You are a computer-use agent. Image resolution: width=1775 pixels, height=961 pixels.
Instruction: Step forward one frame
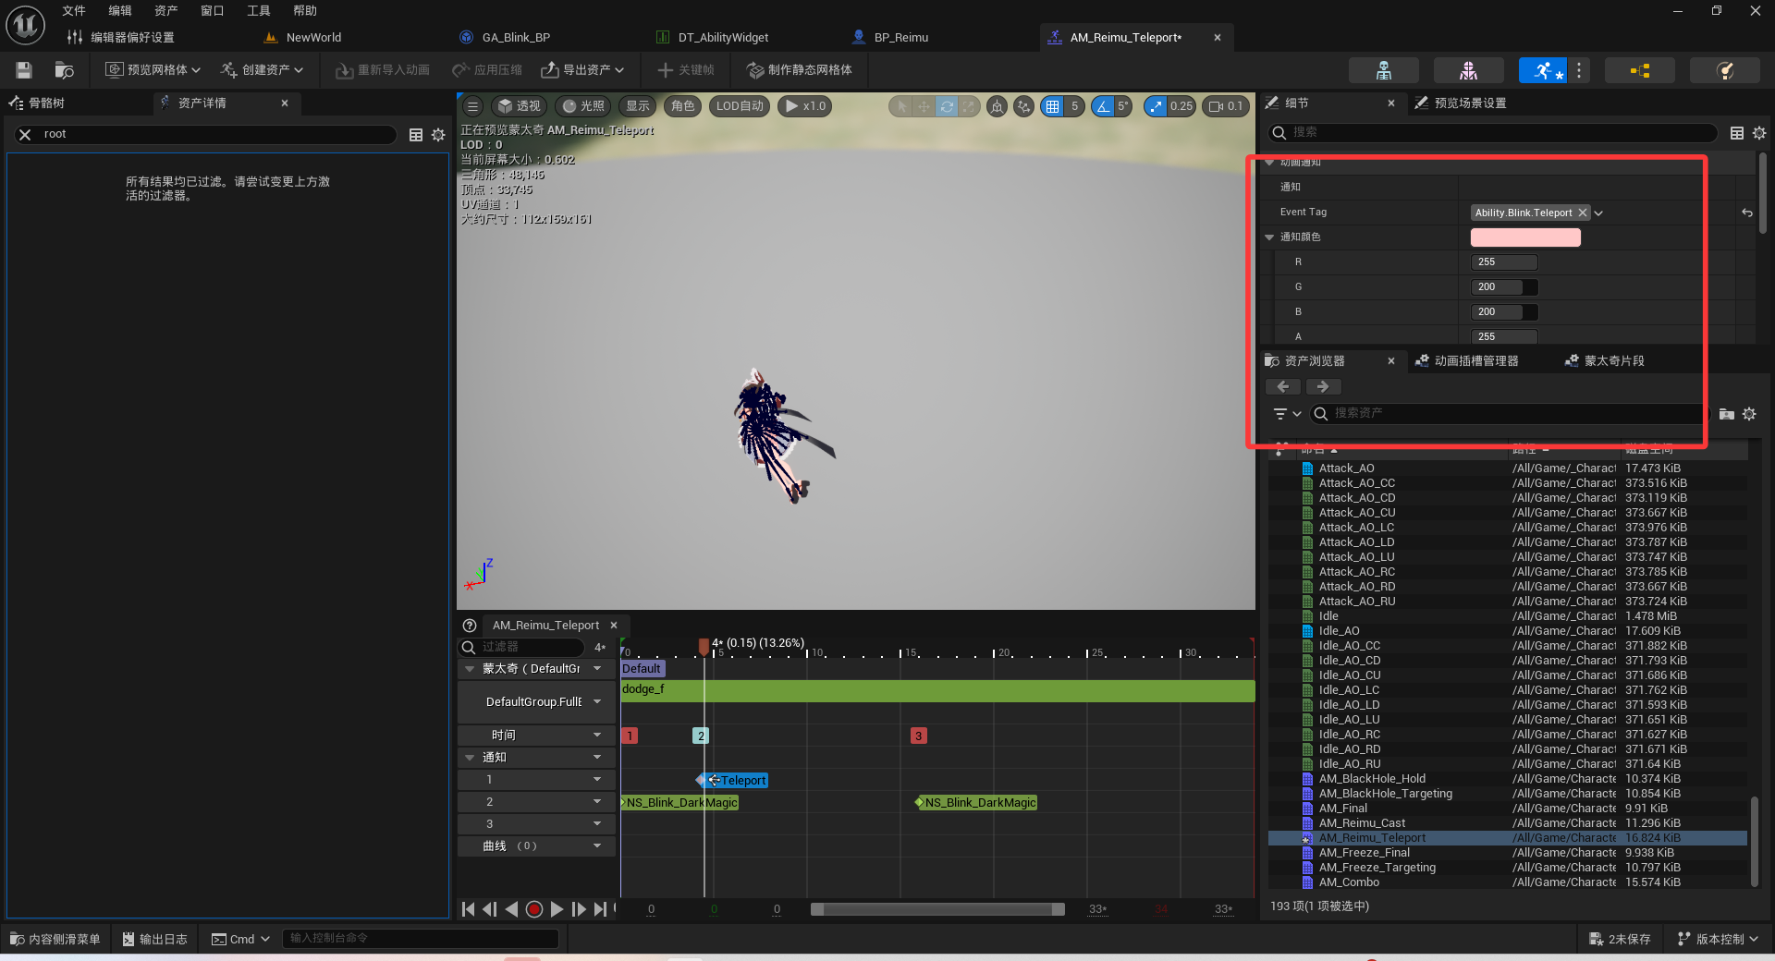(579, 909)
